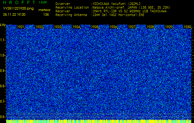Click the 1928 time marker
Viewport: 194px width, 123px height.
150,27
